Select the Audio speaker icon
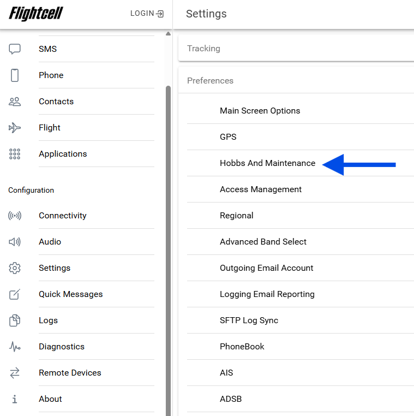This screenshot has width=414, height=416. (15, 242)
